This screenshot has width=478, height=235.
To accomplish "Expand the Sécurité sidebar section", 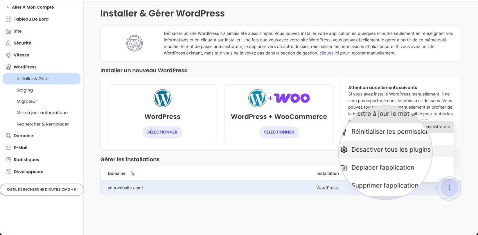I will coord(22,43).
